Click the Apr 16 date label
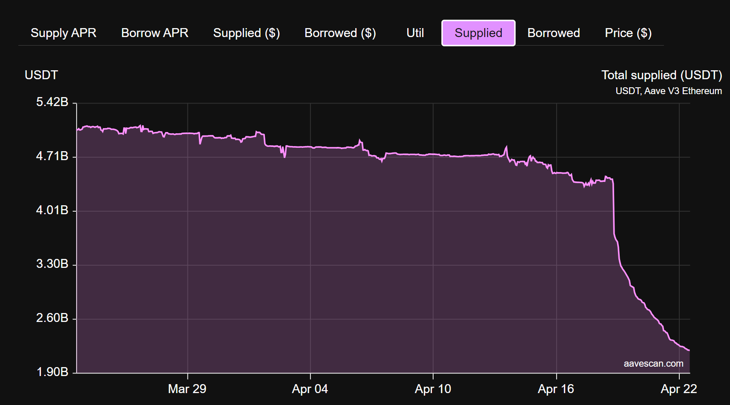This screenshot has height=405, width=730. pyautogui.click(x=556, y=389)
